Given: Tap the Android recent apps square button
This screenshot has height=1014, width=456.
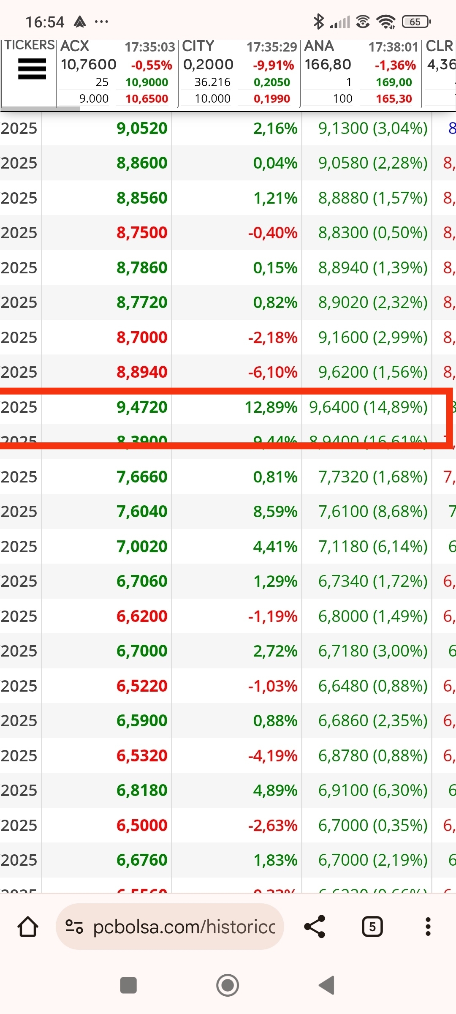Looking at the screenshot, I should [x=128, y=985].
